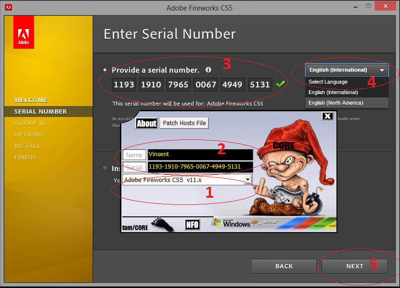Viewport: 400px width, 288px height.
Task: Click the Windows XP silver logo
Action: (x=244, y=223)
